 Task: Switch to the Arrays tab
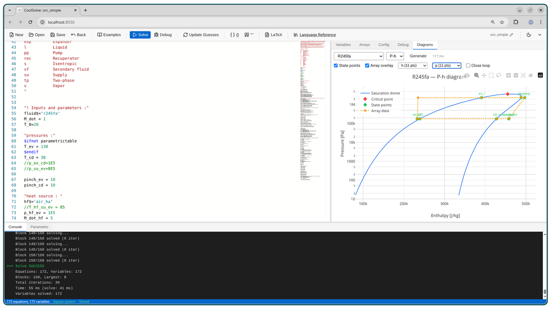[365, 45]
